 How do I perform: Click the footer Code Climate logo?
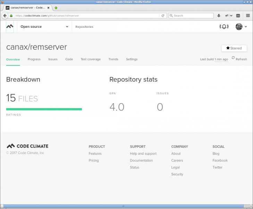(27, 146)
